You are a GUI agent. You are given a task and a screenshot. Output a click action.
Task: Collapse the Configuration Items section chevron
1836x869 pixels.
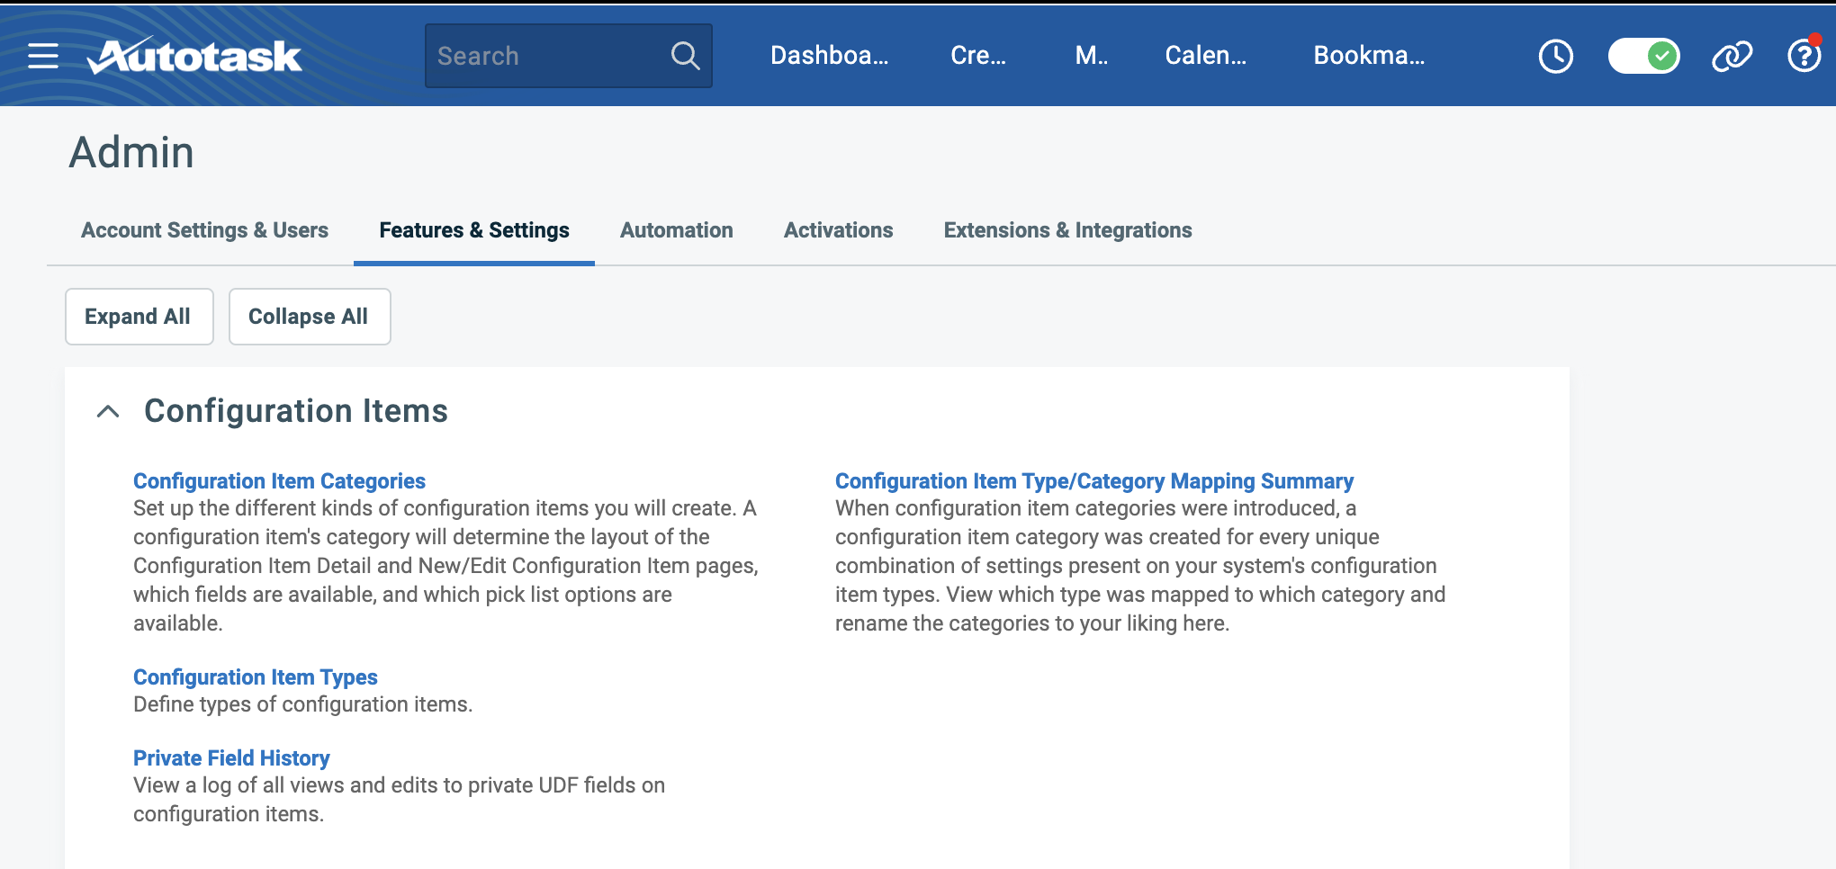[108, 411]
